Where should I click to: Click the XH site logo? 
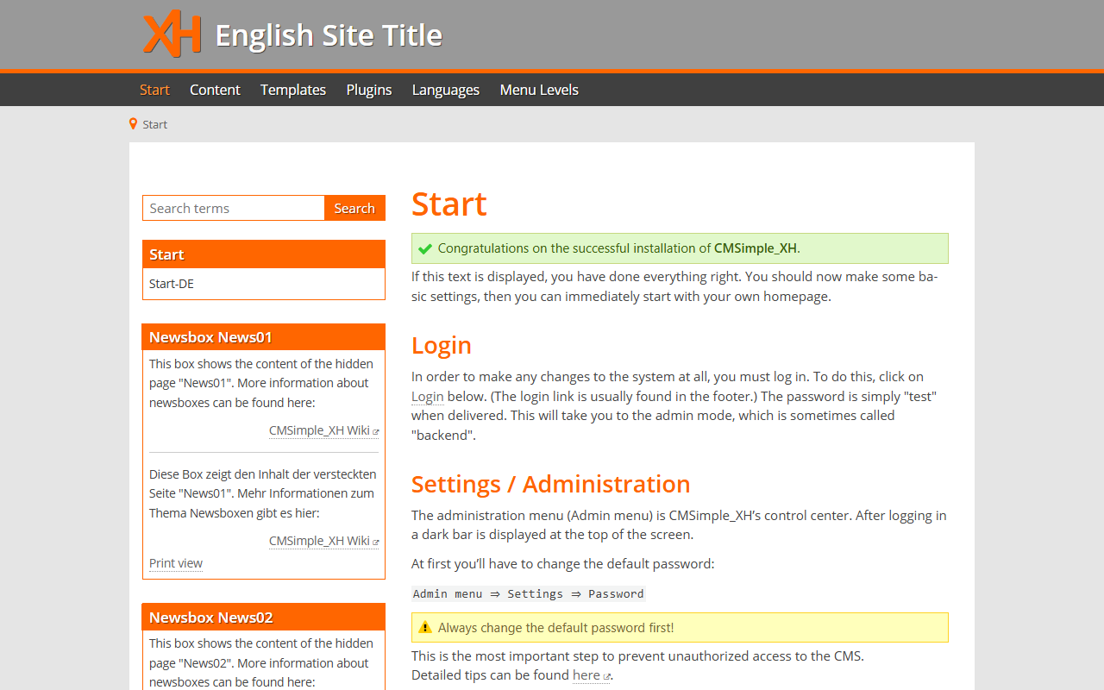172,34
